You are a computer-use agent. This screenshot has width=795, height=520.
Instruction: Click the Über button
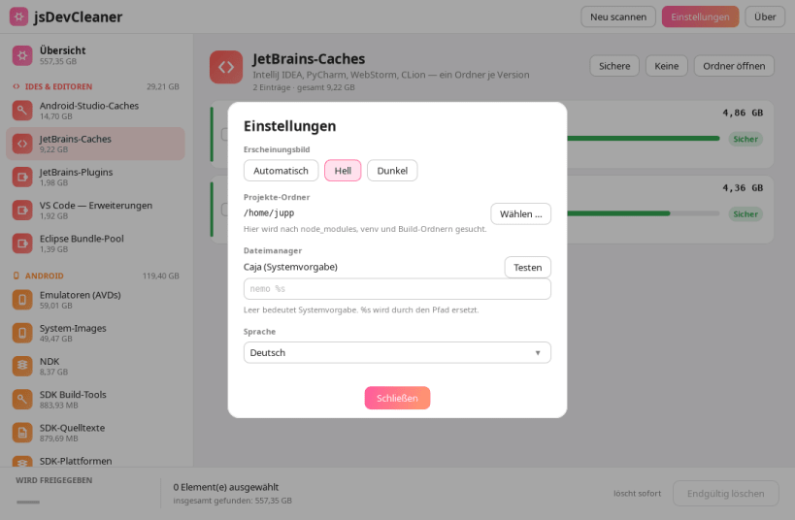pos(765,16)
